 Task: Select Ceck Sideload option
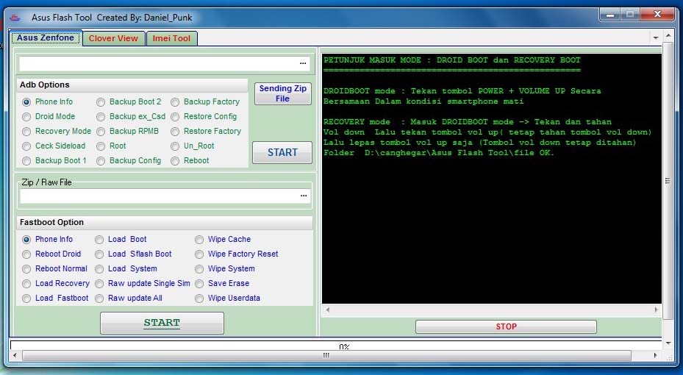(26, 146)
